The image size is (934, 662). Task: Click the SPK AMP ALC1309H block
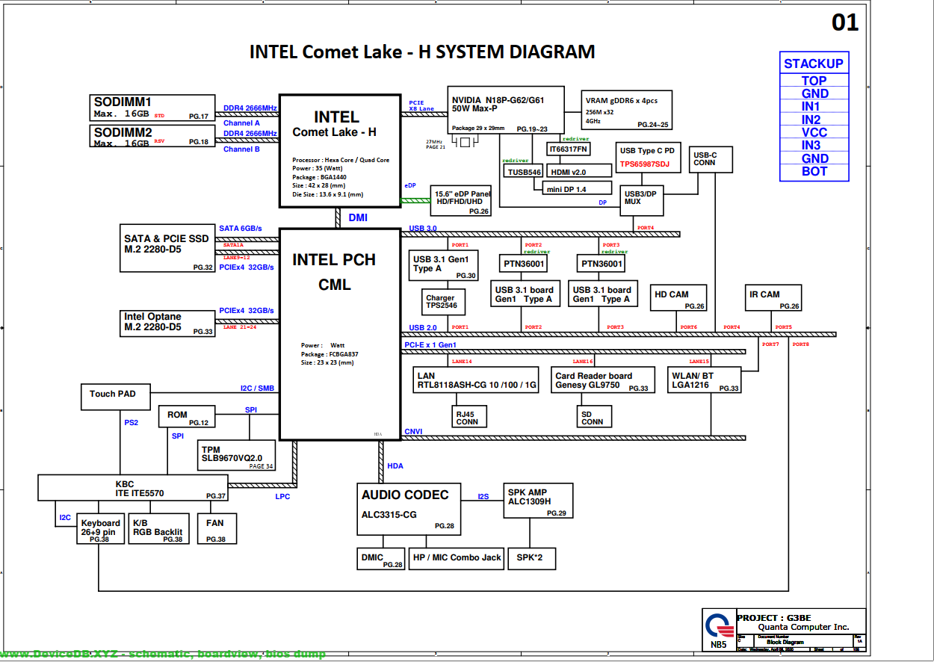point(537,501)
